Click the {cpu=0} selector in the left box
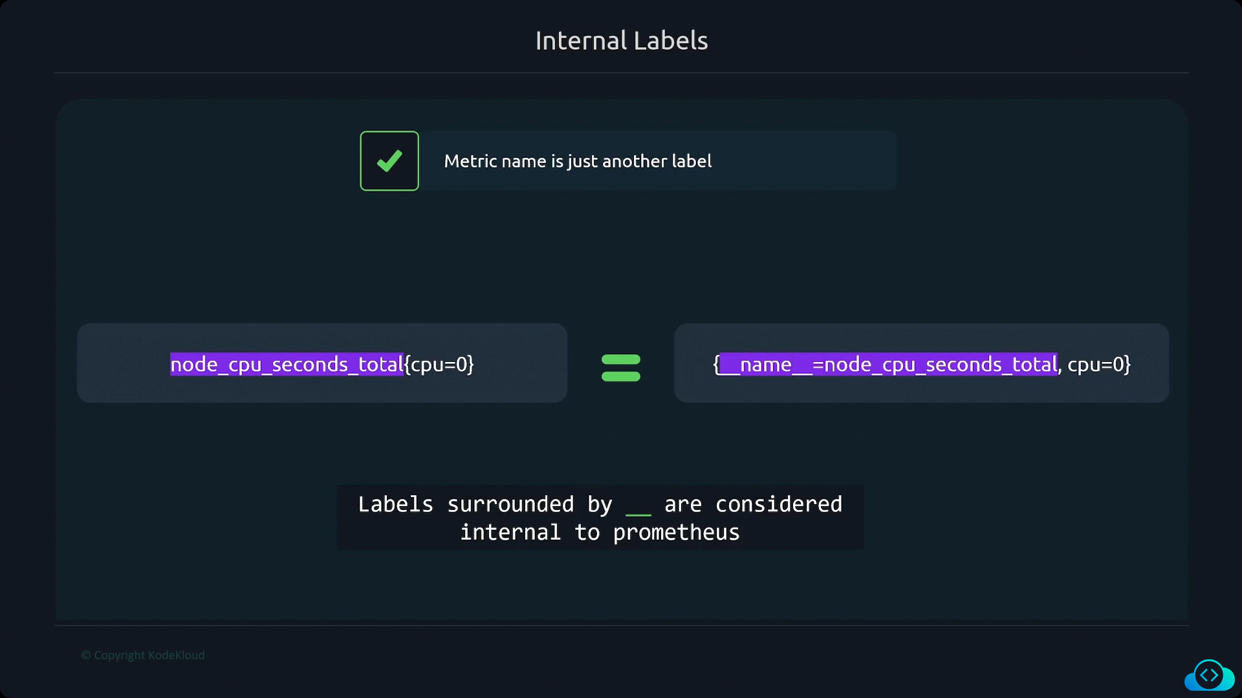The height and width of the screenshot is (698, 1242). [439, 364]
